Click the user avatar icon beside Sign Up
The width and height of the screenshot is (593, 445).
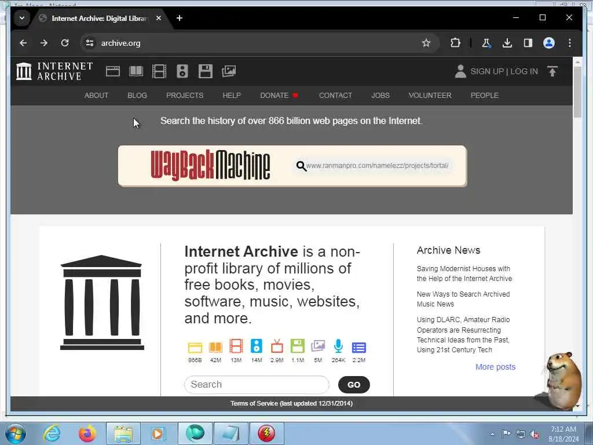point(460,71)
